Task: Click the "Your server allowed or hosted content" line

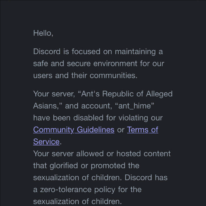Action: 102,154
